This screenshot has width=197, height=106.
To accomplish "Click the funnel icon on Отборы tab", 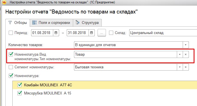I will 10,22.
